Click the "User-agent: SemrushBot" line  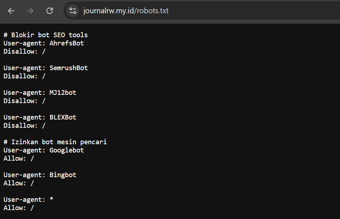point(45,68)
